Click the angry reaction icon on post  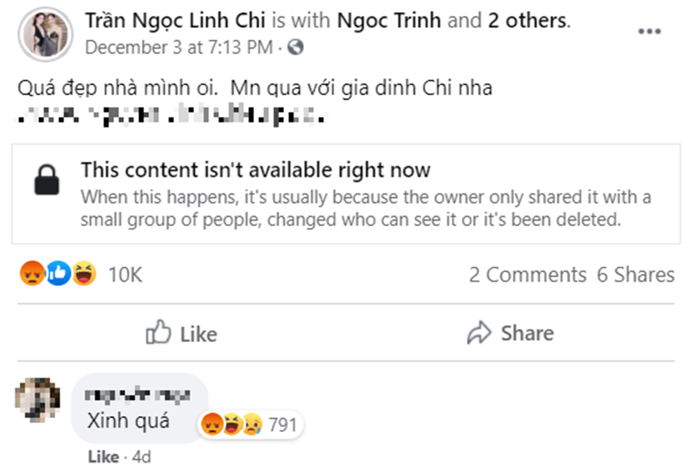[x=31, y=275]
